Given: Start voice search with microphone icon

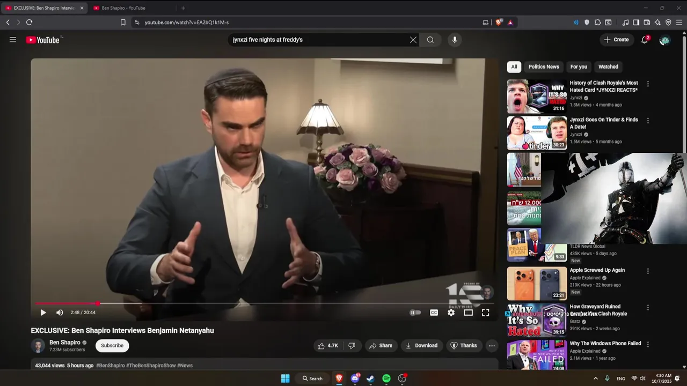Looking at the screenshot, I should click(455, 40).
